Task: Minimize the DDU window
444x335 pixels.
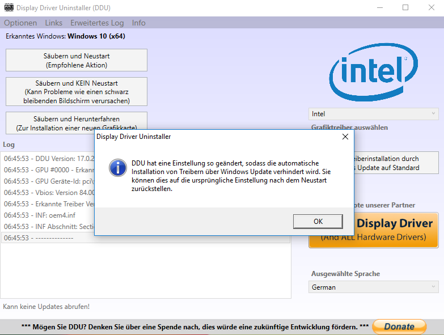Action: pos(380,7)
